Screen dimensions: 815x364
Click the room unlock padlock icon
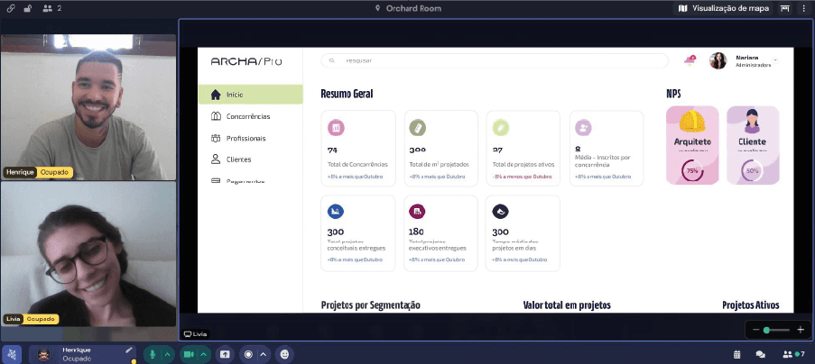[x=28, y=8]
